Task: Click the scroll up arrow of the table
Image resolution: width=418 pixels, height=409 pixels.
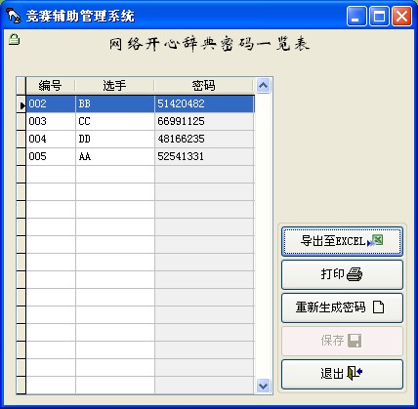Action: coord(263,86)
